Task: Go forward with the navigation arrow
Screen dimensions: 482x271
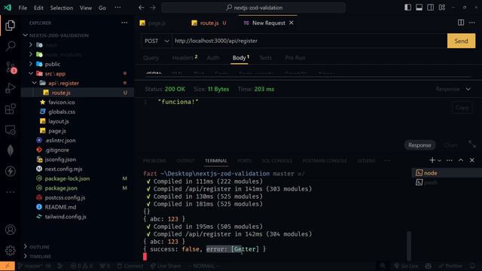Action: (153, 8)
